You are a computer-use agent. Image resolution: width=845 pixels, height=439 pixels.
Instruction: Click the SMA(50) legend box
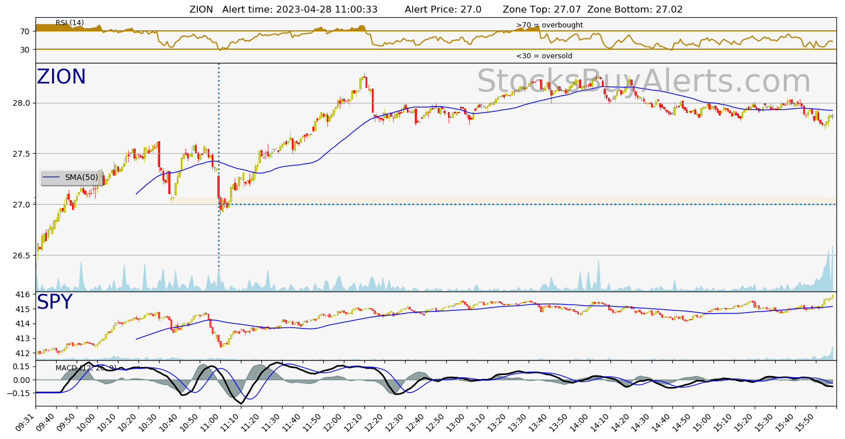(71, 178)
